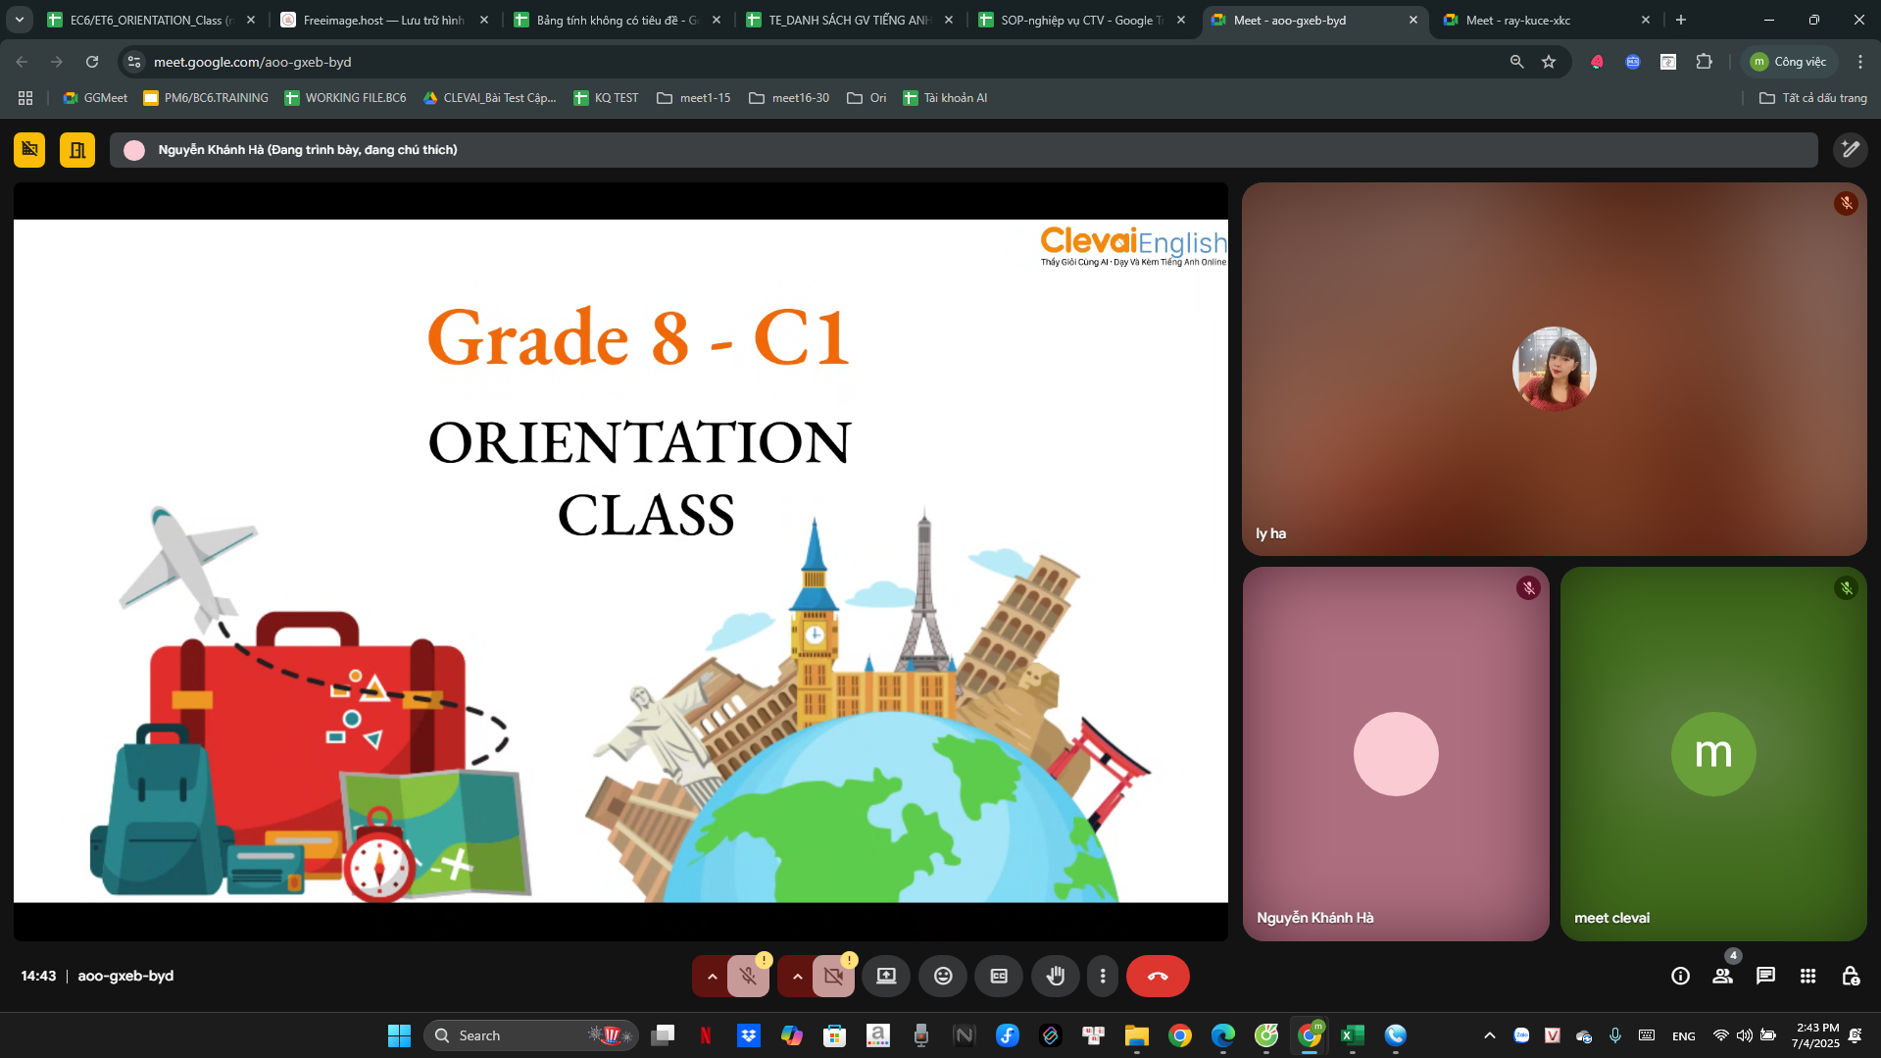This screenshot has width=1881, height=1058.
Task: Switch to the SOP-nghiệp vụ CTV tab
Action: 1082,20
